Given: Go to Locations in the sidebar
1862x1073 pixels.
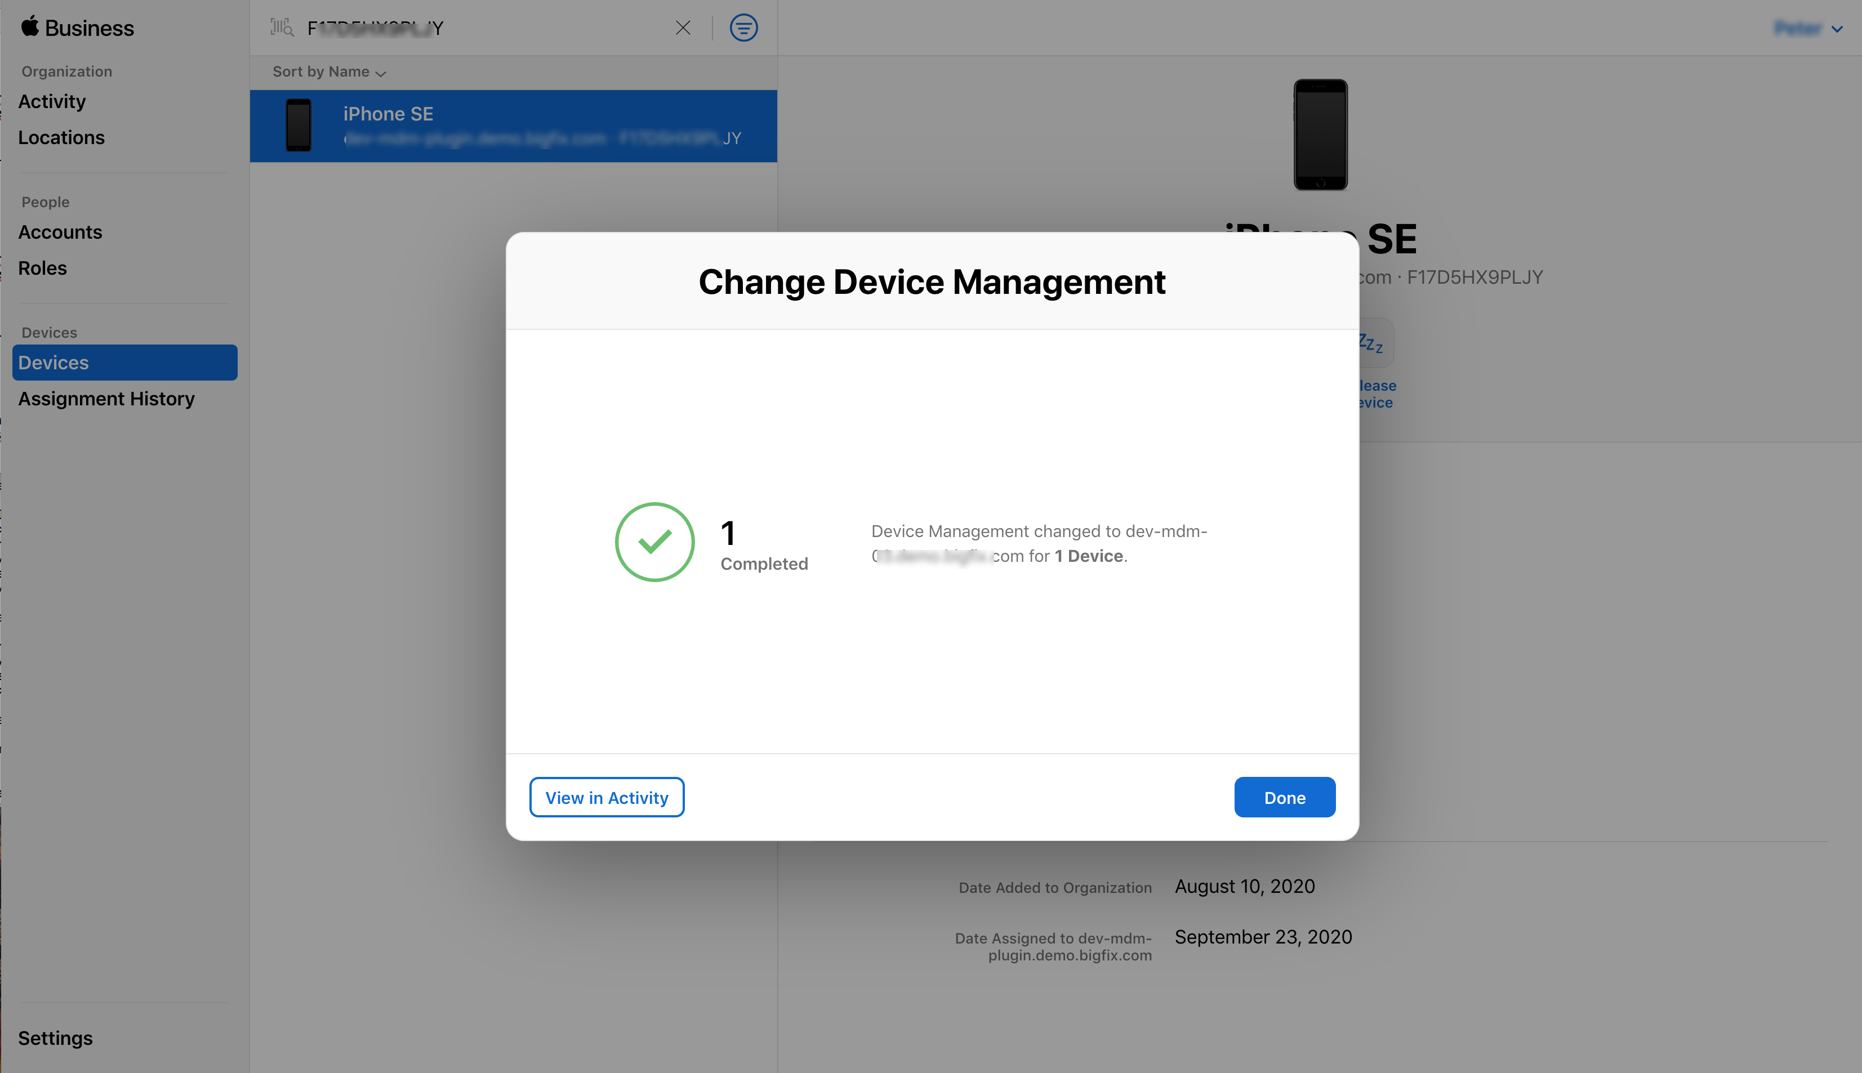Looking at the screenshot, I should tap(61, 138).
